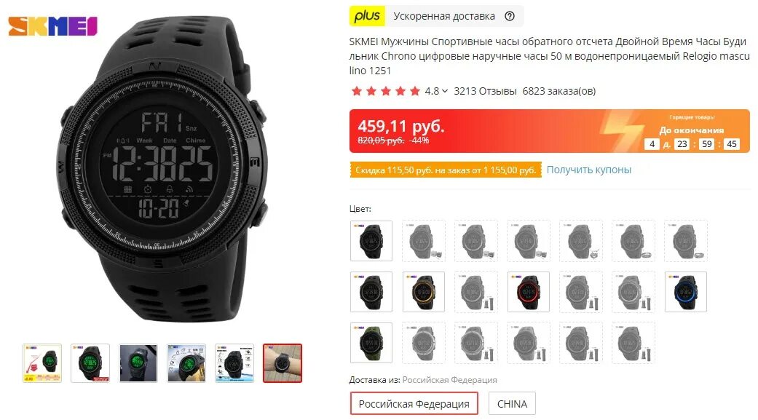Choose the blue bezel watch color
Image resolution: width=758 pixels, height=420 pixels.
pyautogui.click(x=685, y=291)
